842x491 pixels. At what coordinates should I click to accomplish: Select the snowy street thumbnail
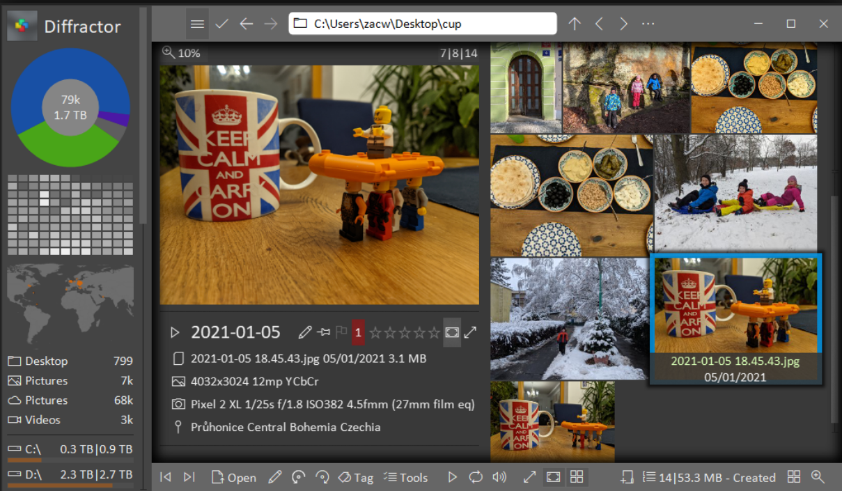(568, 319)
